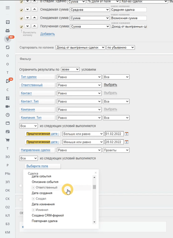This screenshot has height=238, width=173.
Task: Select Описание события in field list
Action: [x=45, y=182]
